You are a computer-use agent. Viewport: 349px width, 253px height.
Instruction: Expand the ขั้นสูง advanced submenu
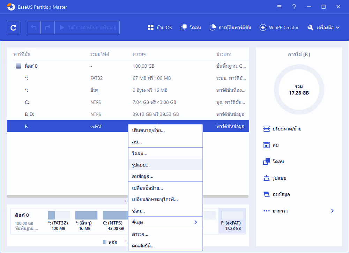click(165, 222)
